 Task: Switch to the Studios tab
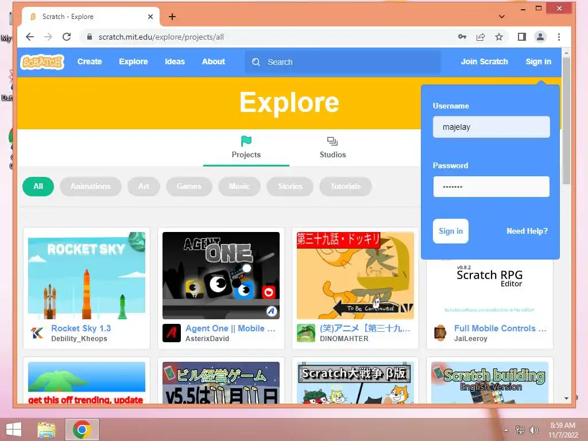tap(332, 148)
